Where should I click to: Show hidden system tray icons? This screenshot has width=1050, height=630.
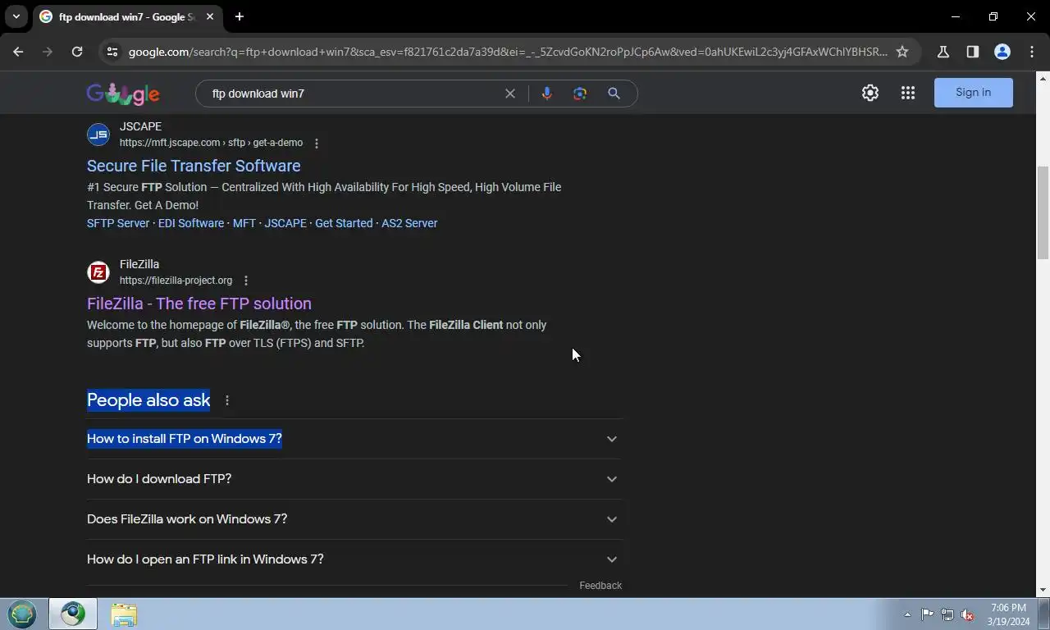[x=907, y=614]
